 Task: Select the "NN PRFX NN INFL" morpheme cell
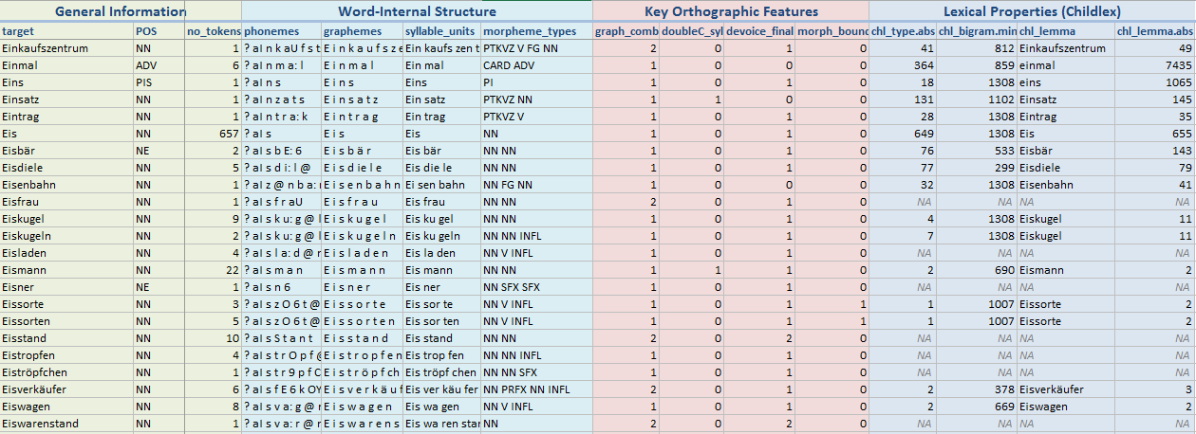[527, 389]
